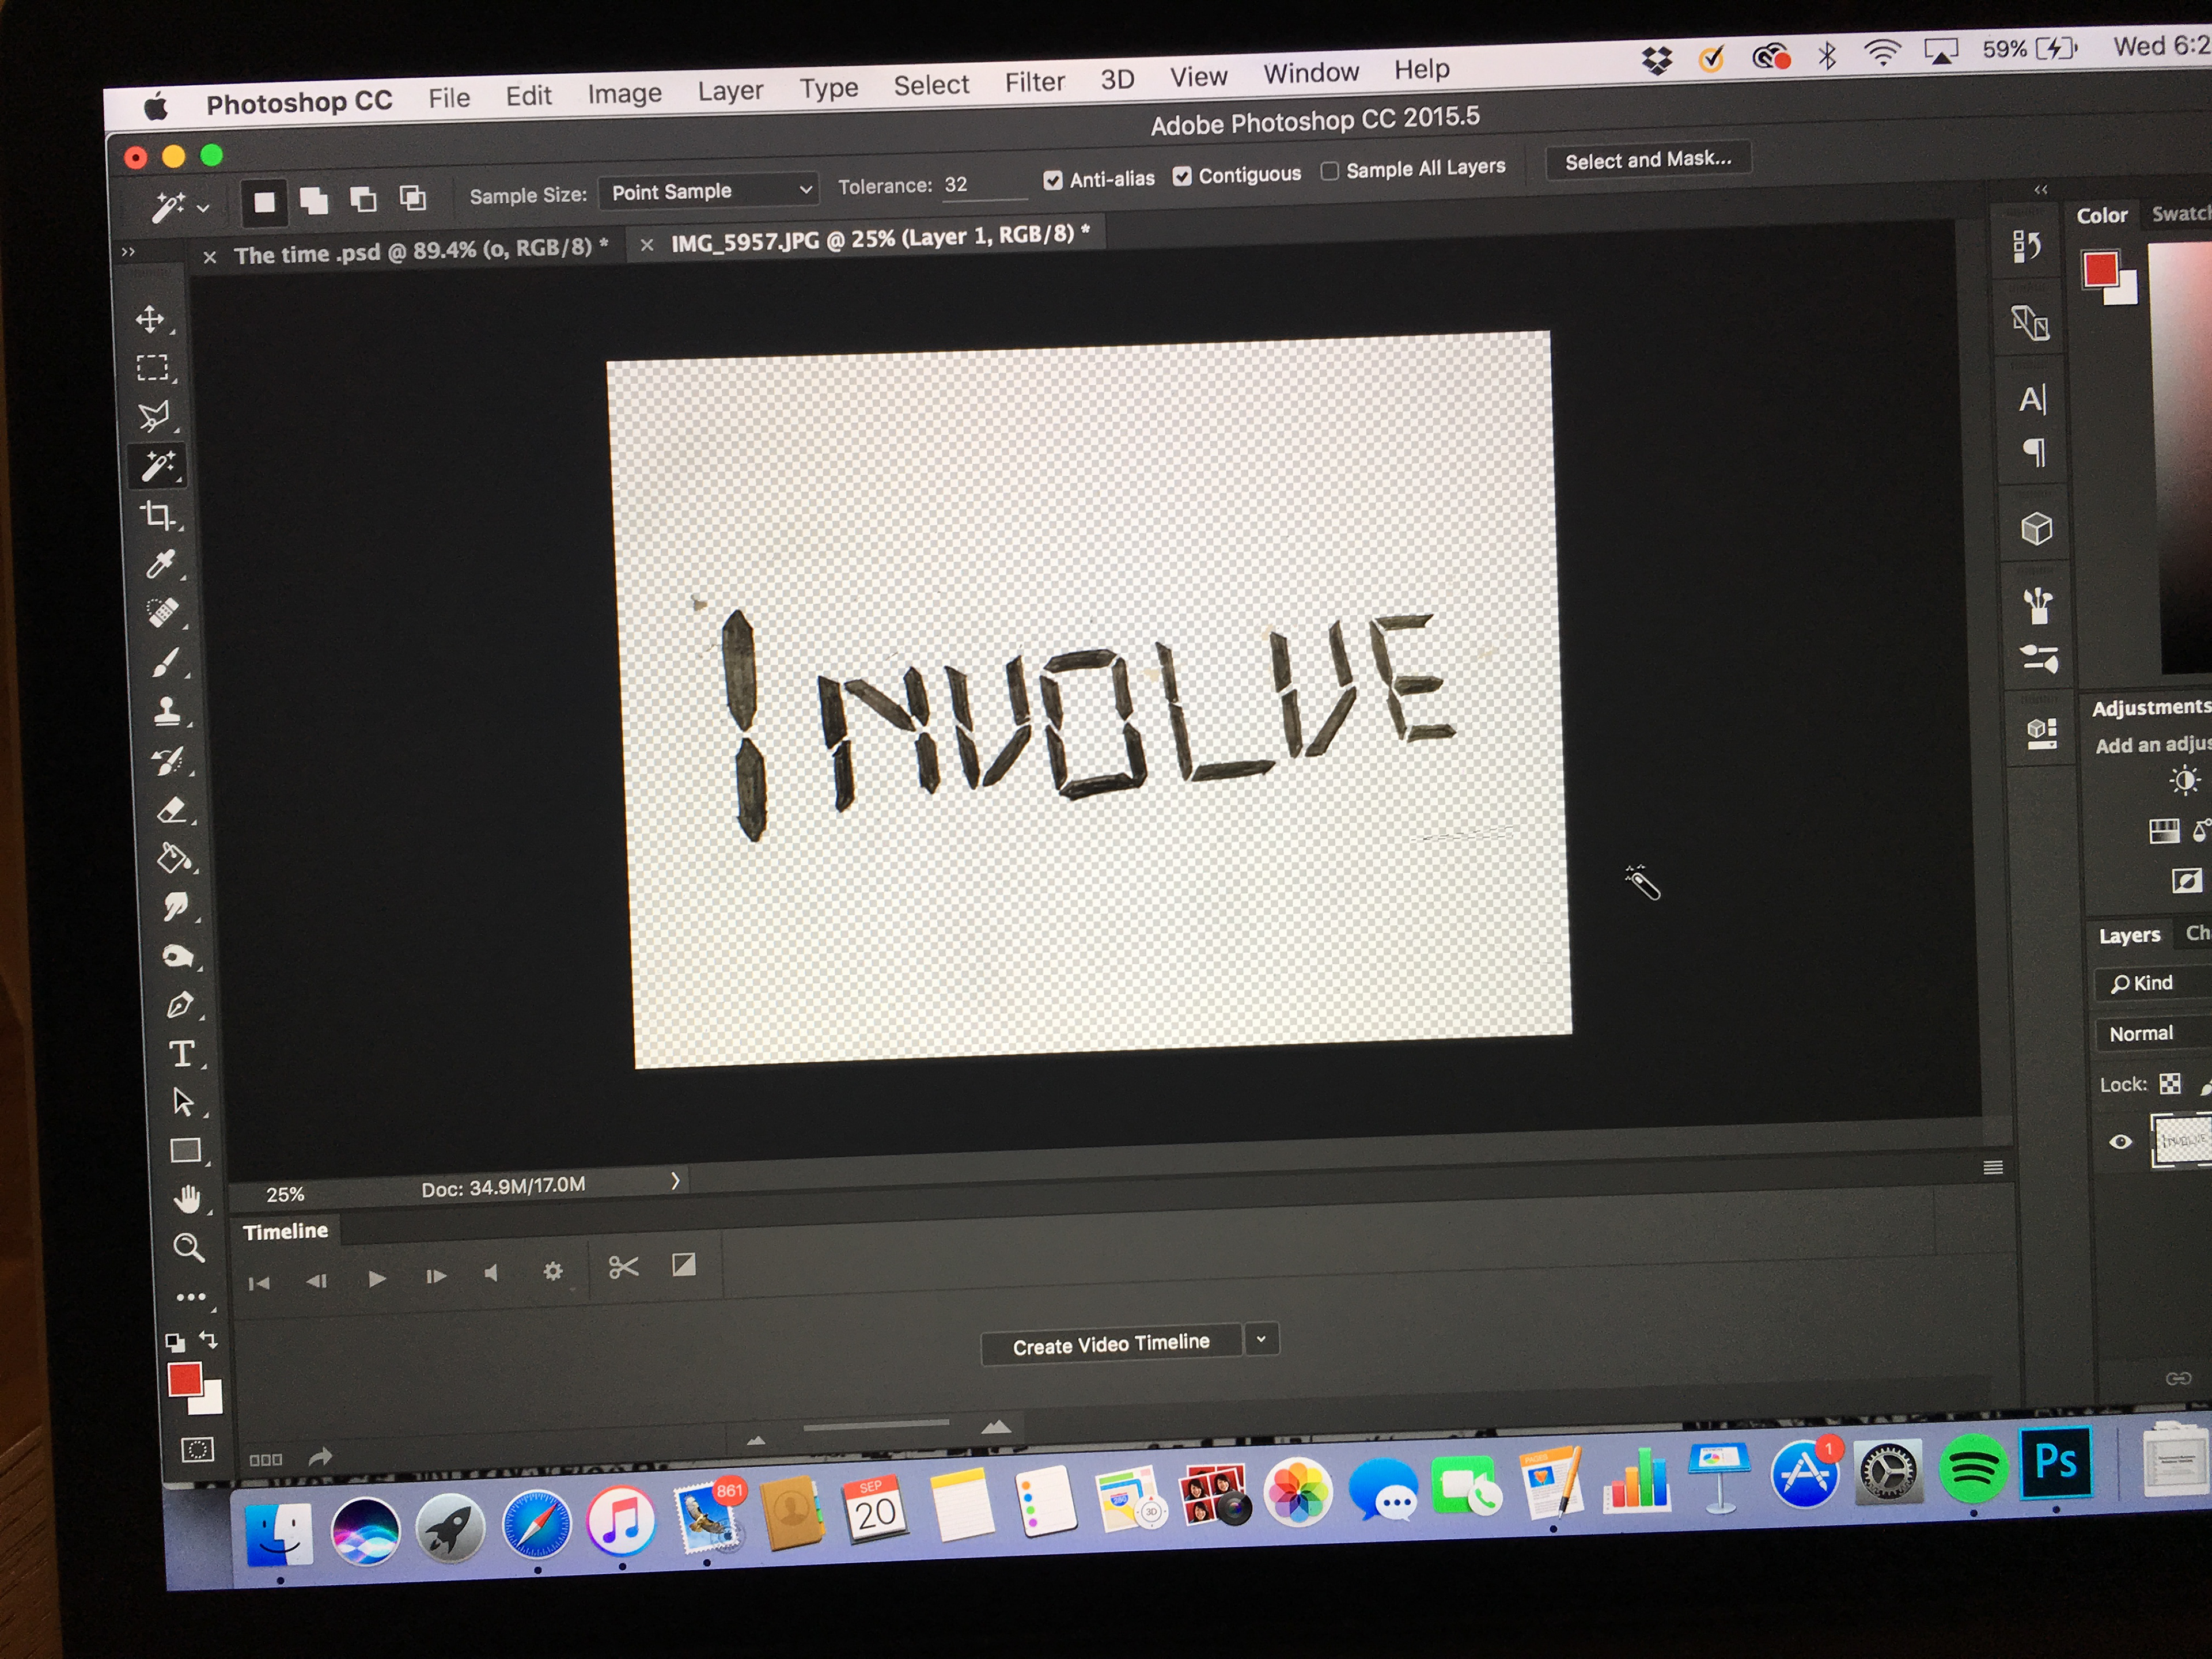Select the Path Selection tool

(x=183, y=1102)
